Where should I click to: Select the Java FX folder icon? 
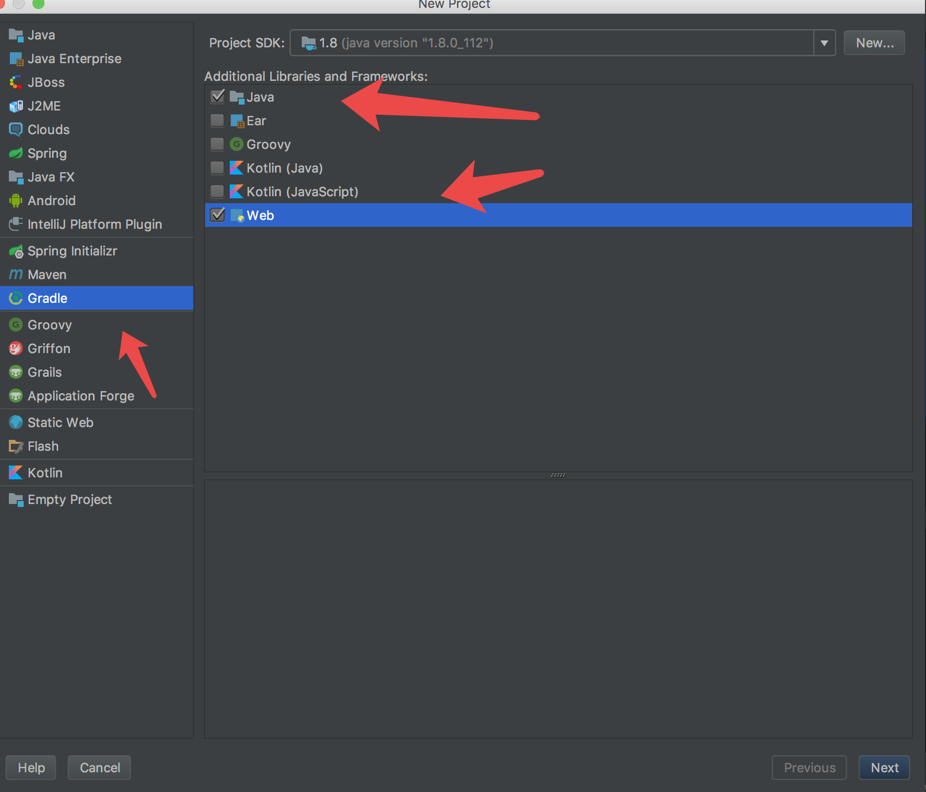click(x=16, y=177)
